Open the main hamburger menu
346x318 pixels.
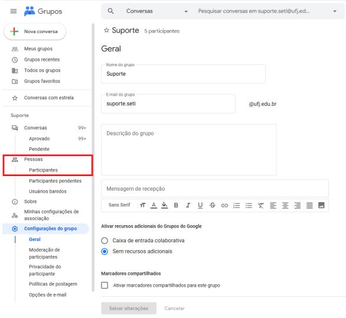(x=14, y=11)
